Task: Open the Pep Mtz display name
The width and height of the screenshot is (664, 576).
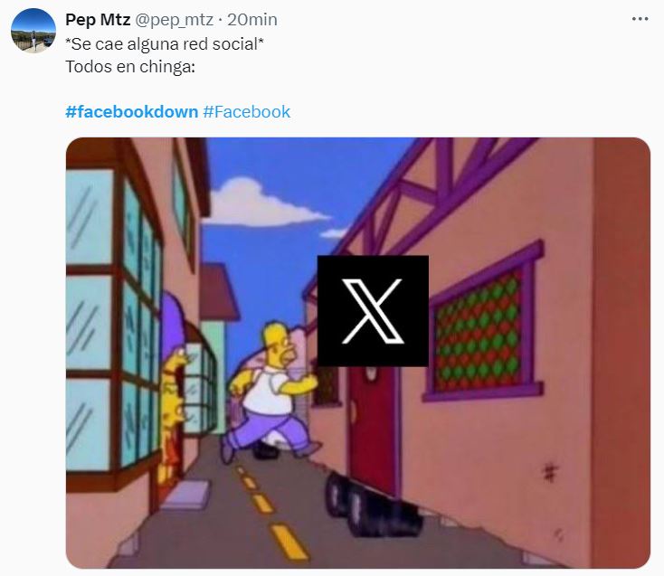Action: (98, 20)
